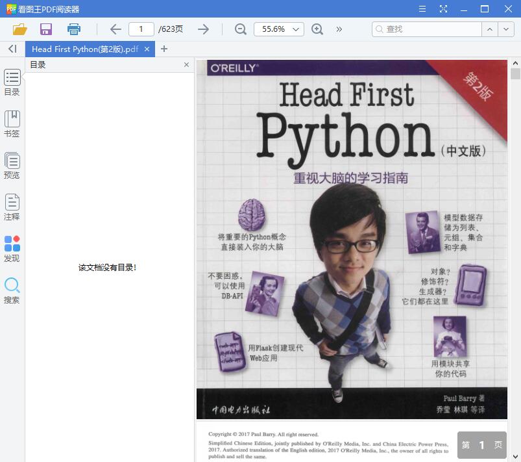This screenshot has height=462, width=521.
Task: Show more toolbar tools chevron
Action: click(339, 29)
